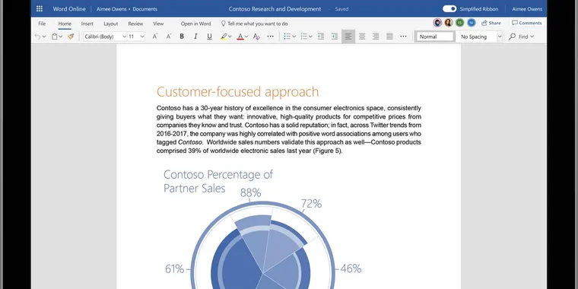Image resolution: width=578 pixels, height=289 pixels.
Task: Click the 46% chart label
Action: pos(351,268)
